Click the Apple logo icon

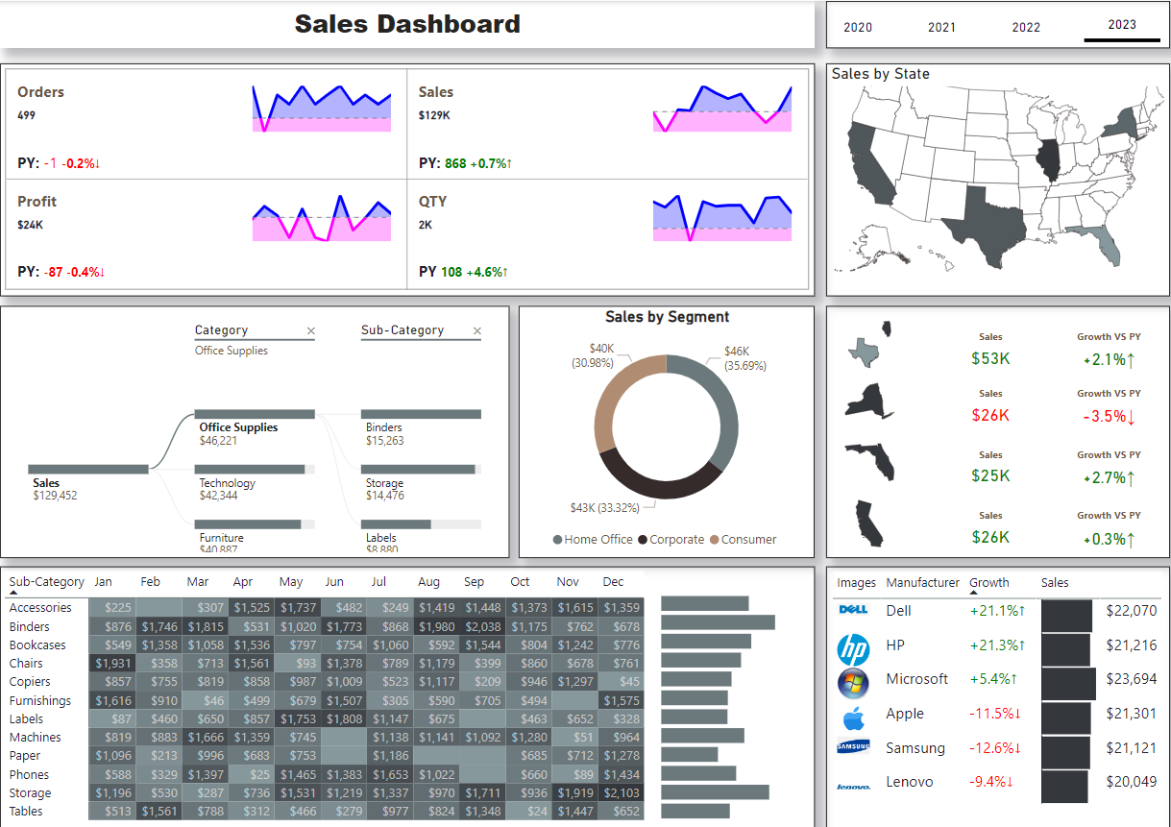click(853, 717)
